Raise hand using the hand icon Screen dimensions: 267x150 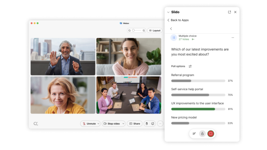[147, 124]
